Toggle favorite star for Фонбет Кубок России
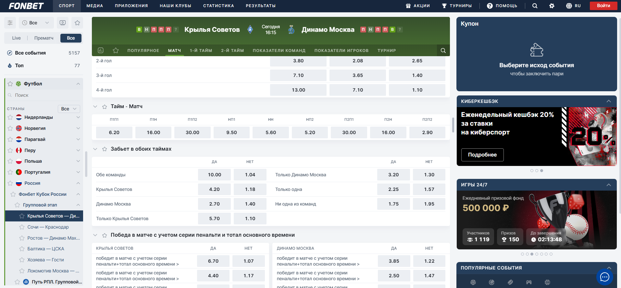The width and height of the screenshot is (621, 288). [x=13, y=194]
